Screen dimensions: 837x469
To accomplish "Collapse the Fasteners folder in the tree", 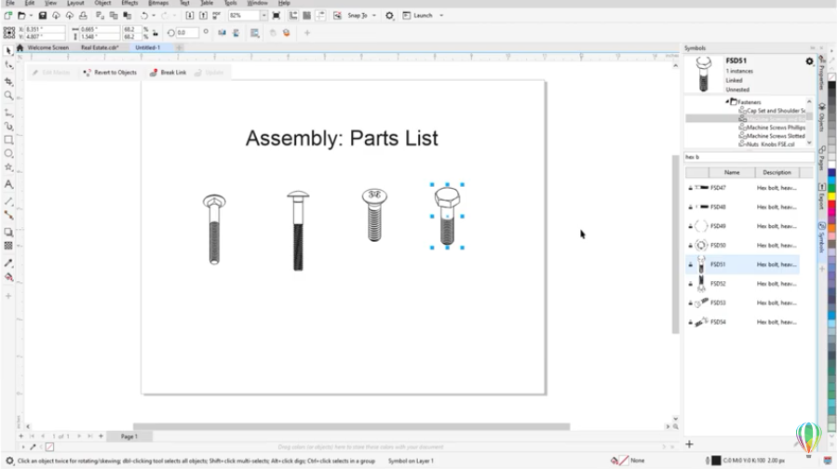I will click(x=727, y=101).
